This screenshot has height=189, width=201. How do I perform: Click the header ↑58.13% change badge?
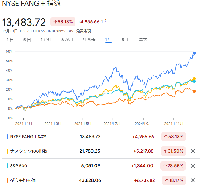(x=63, y=22)
